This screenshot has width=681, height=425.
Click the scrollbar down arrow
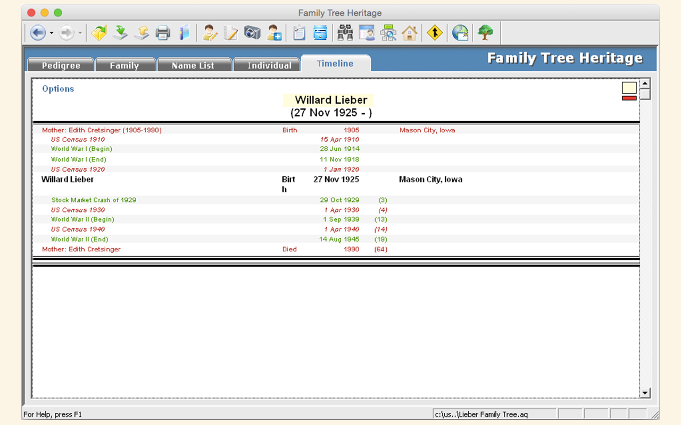point(645,393)
